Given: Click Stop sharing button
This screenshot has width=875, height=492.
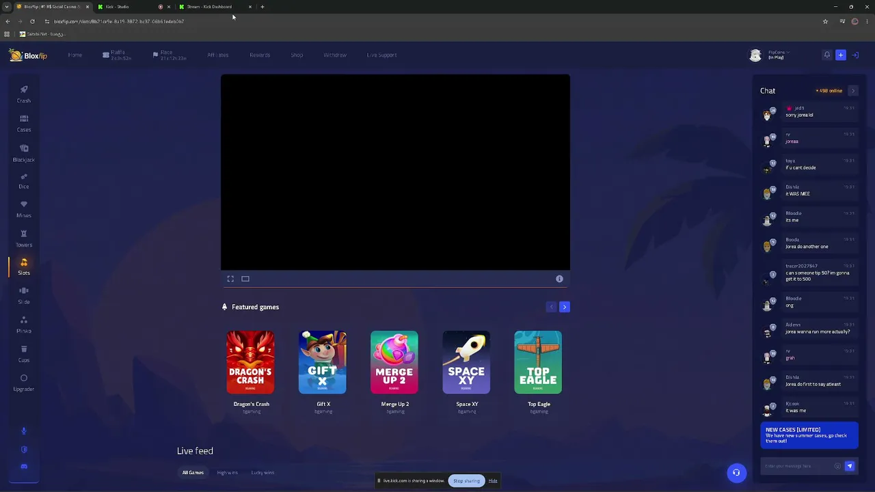Looking at the screenshot, I should (x=466, y=480).
